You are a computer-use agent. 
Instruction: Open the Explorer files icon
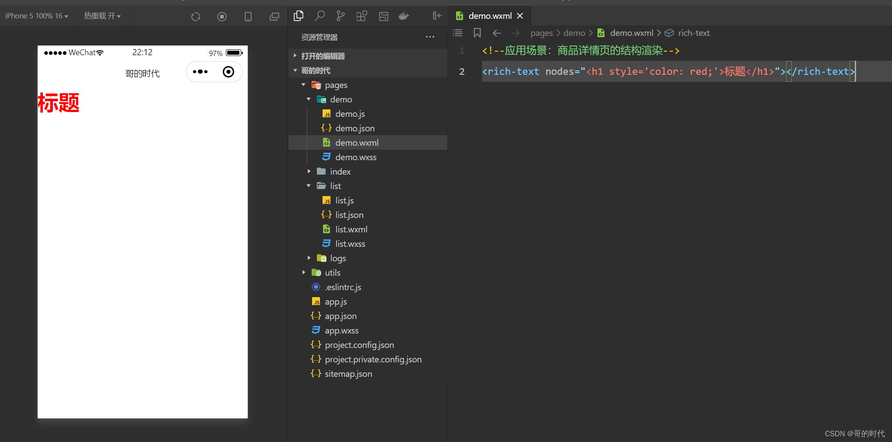pyautogui.click(x=299, y=16)
